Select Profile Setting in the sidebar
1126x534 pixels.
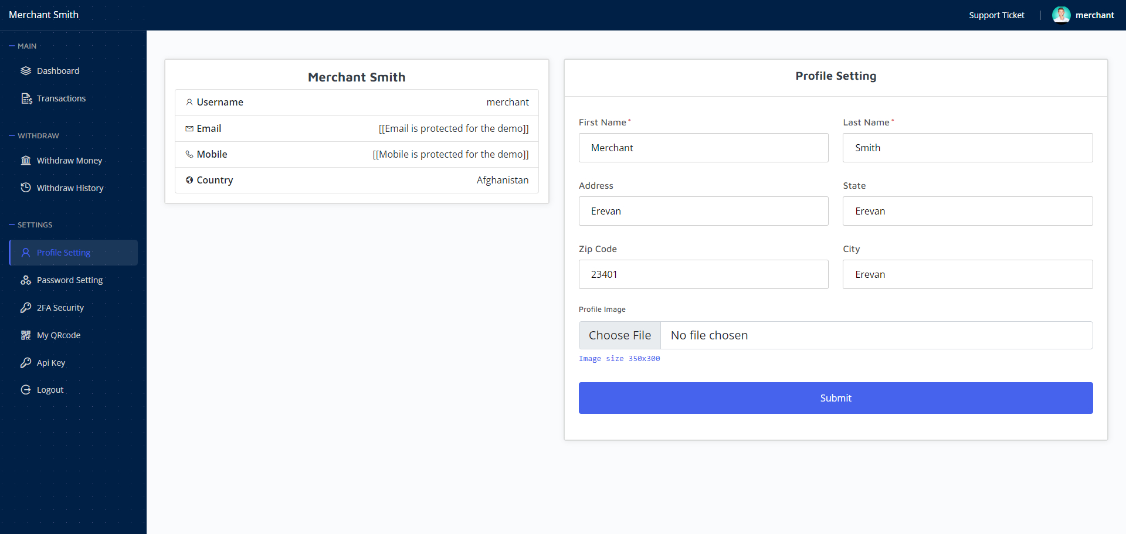pyautogui.click(x=63, y=253)
